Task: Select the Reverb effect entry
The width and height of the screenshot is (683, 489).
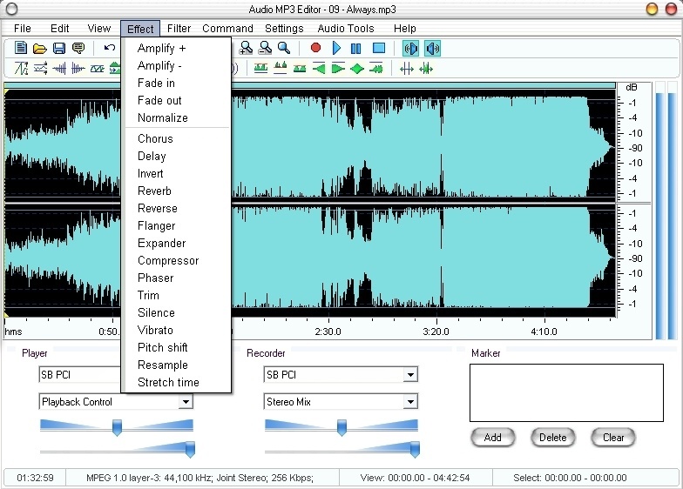Action: pyautogui.click(x=177, y=191)
